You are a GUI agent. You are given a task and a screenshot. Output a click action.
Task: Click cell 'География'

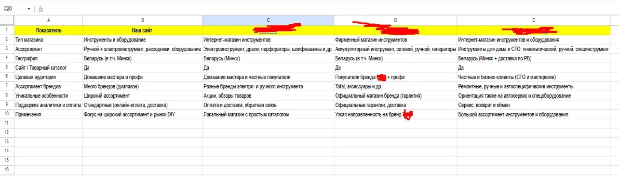click(48, 58)
